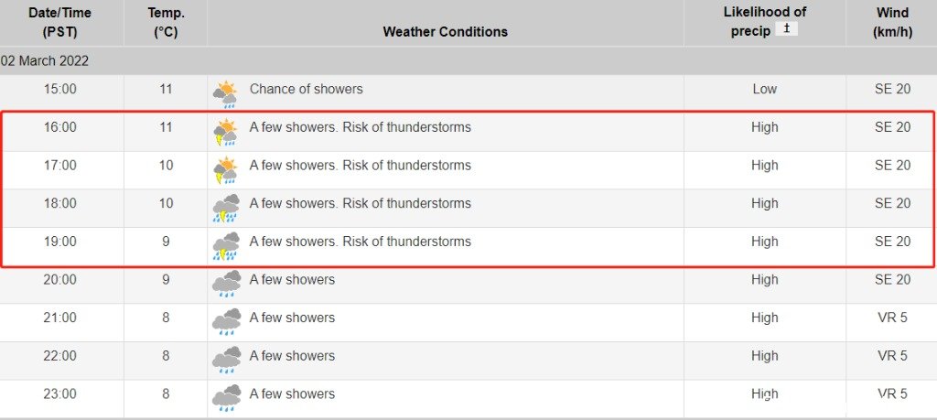Click the VR 5 wind value at 21:00
937x420 pixels.
point(892,318)
